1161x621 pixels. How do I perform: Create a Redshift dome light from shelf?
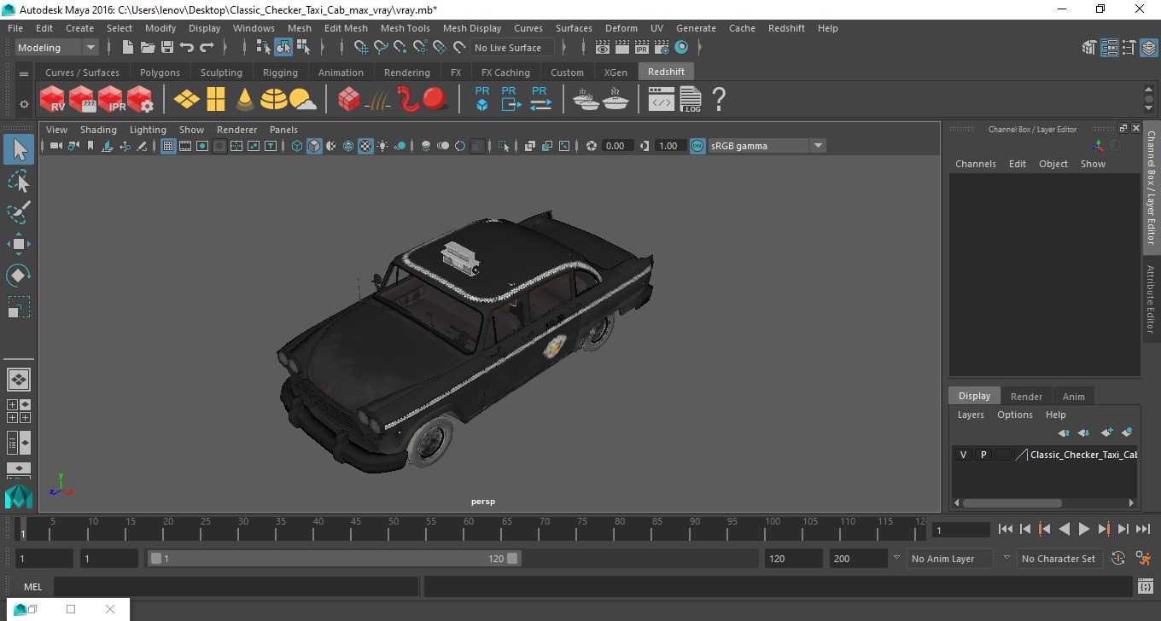click(x=274, y=100)
